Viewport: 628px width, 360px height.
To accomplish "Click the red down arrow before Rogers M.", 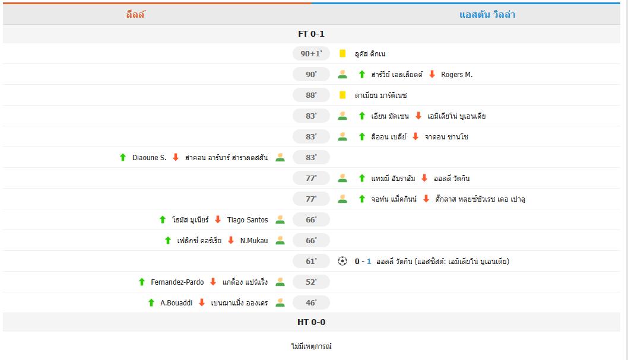I will 432,74.
